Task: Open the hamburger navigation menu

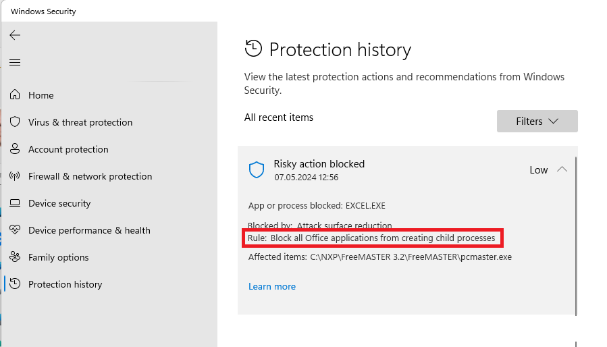Action: click(x=15, y=63)
